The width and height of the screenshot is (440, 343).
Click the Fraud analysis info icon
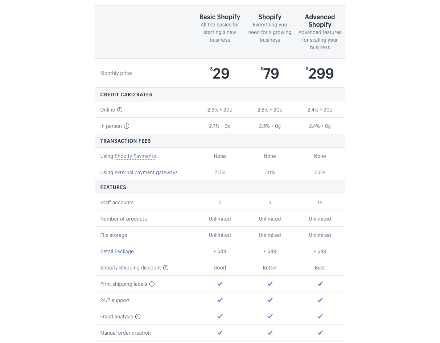(x=138, y=317)
